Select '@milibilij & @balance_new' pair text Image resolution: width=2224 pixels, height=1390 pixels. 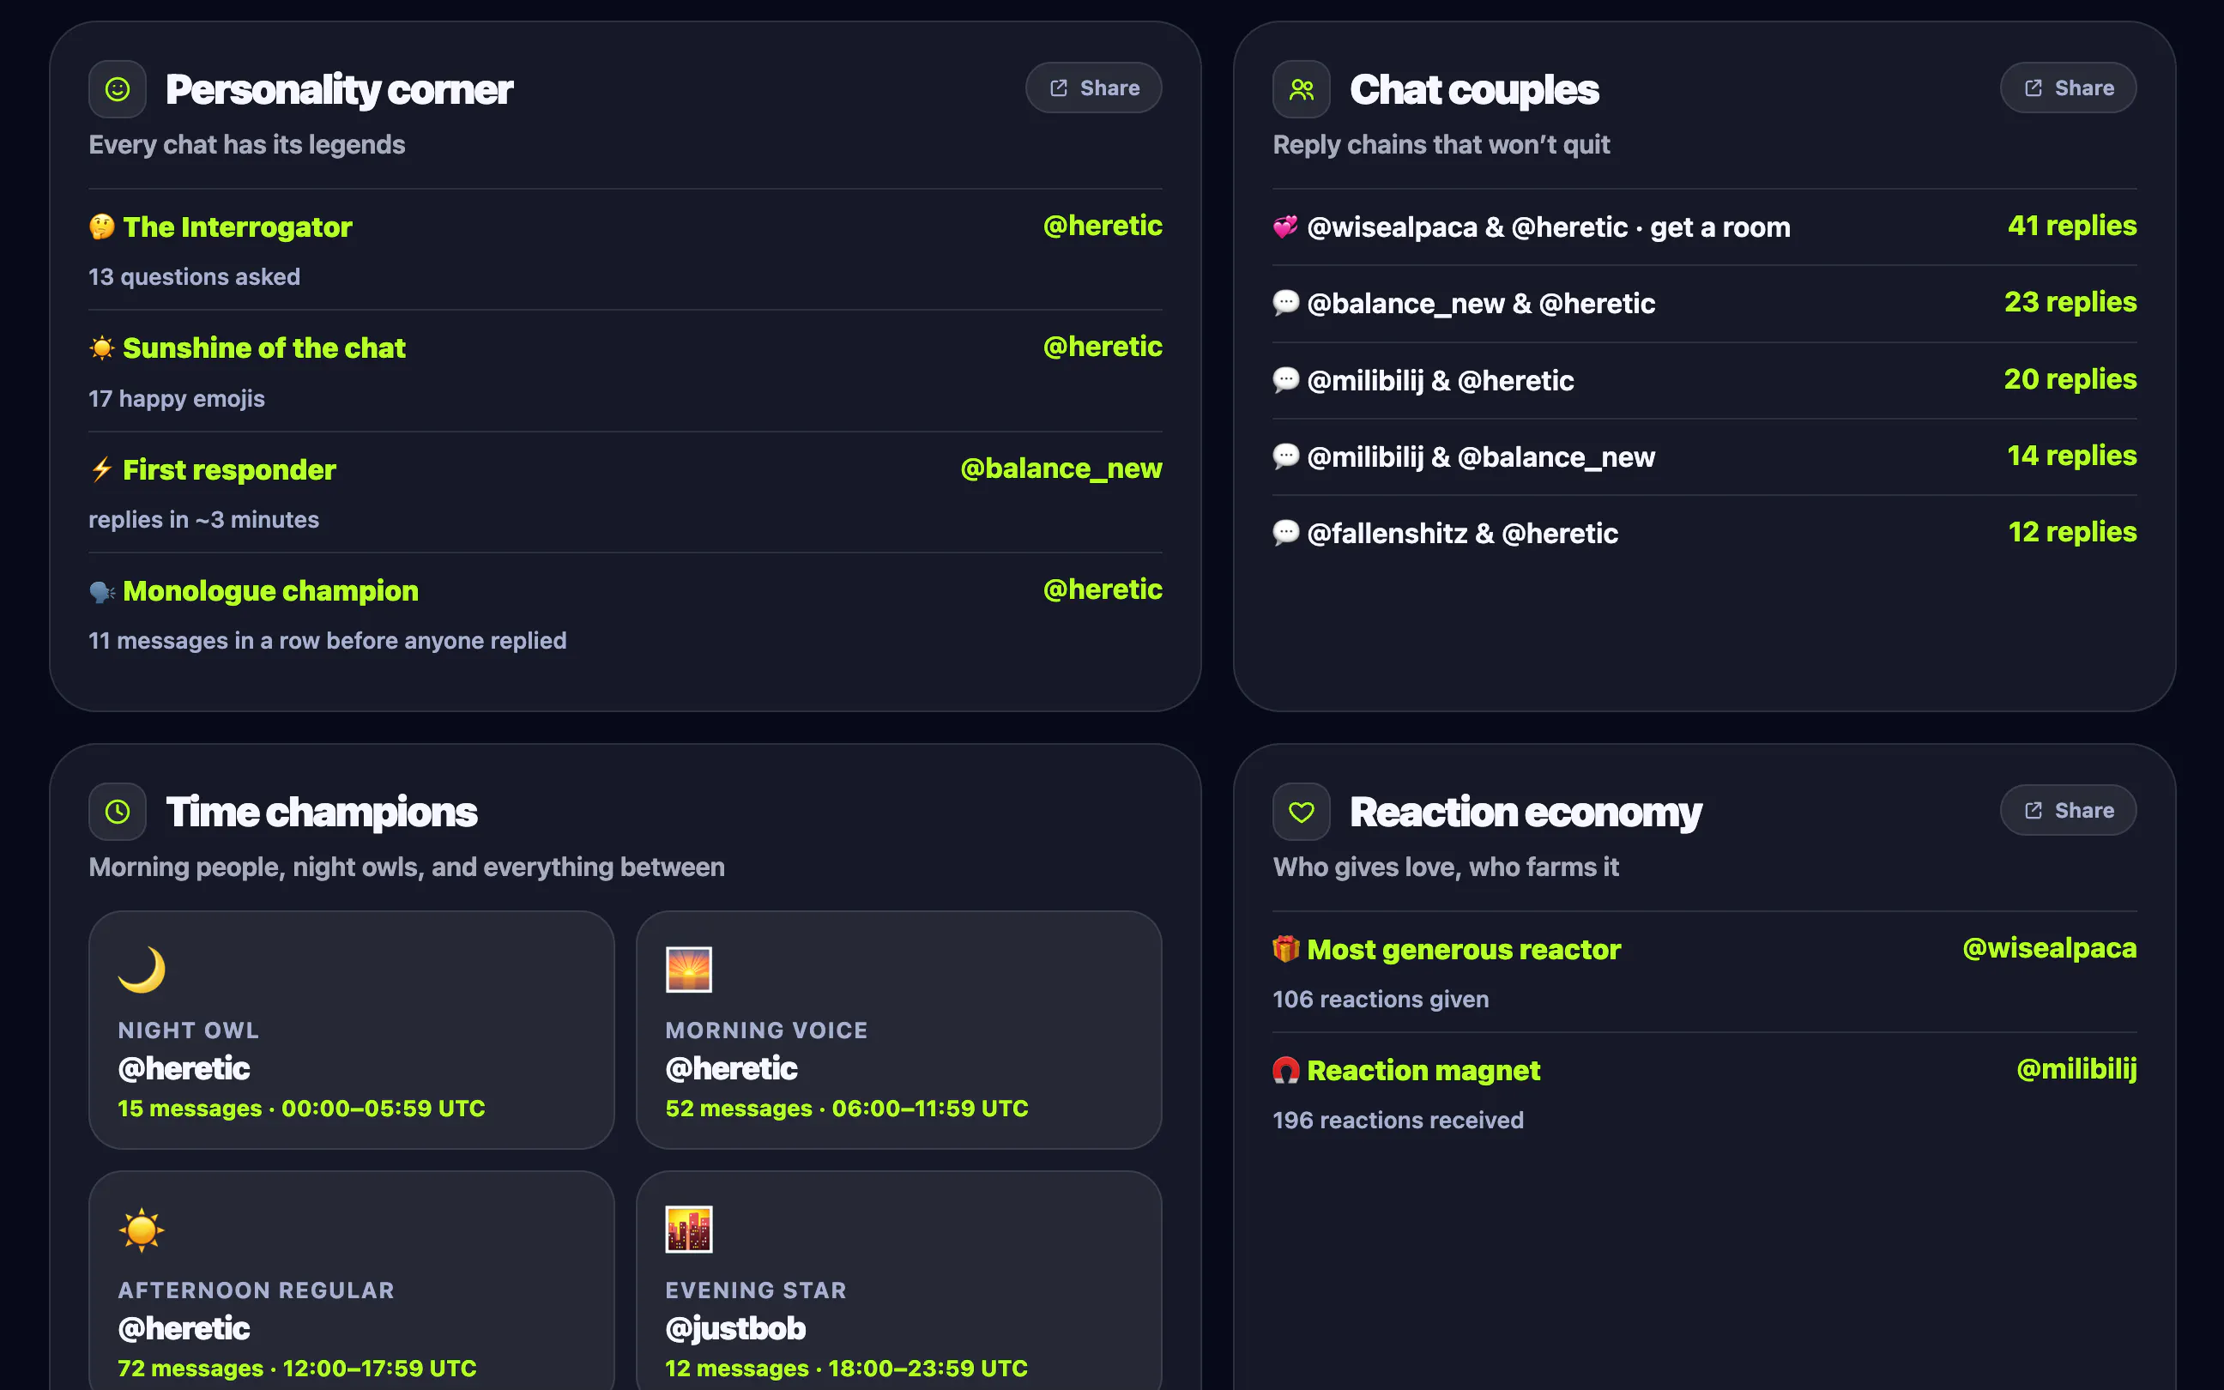(x=1482, y=456)
